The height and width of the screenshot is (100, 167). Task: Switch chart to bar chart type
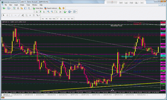point(37,12)
